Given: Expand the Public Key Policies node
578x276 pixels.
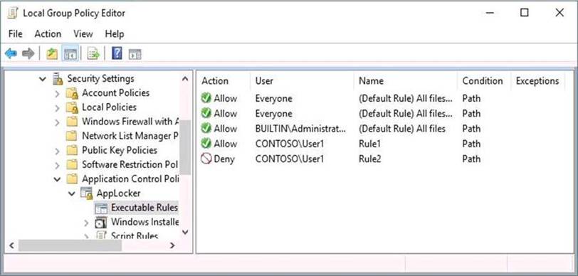Looking at the screenshot, I should pos(57,151).
